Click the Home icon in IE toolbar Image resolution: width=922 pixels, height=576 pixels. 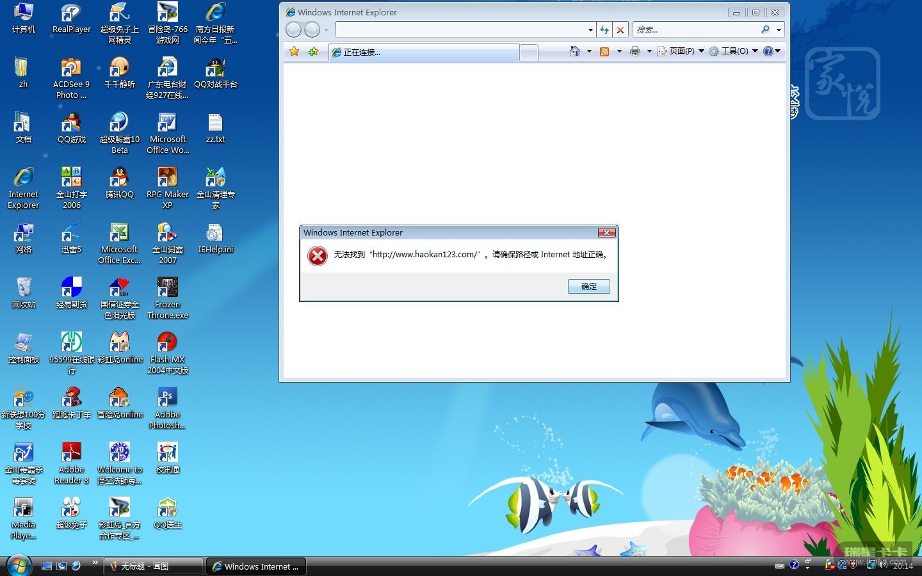[575, 51]
